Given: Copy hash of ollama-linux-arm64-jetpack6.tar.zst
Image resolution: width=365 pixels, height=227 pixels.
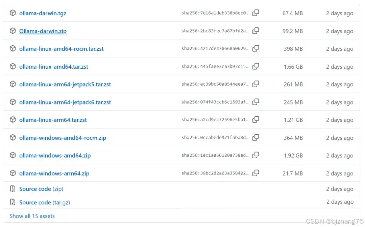Looking at the screenshot, I should point(255,102).
